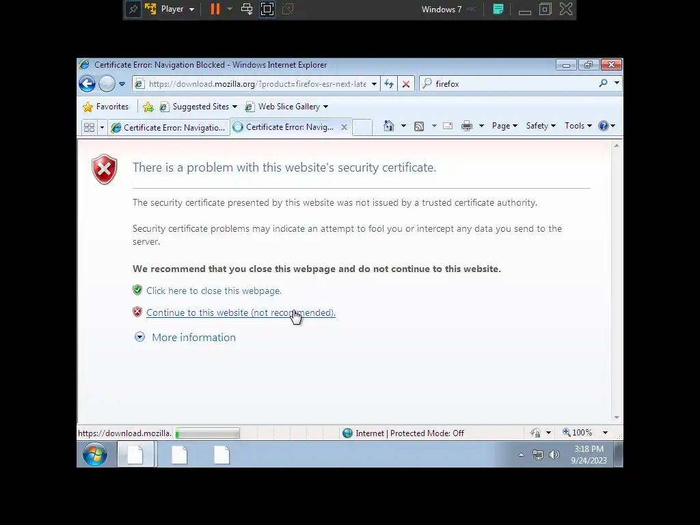Click the red Stop loading icon
Image resolution: width=700 pixels, height=525 pixels.
click(406, 84)
